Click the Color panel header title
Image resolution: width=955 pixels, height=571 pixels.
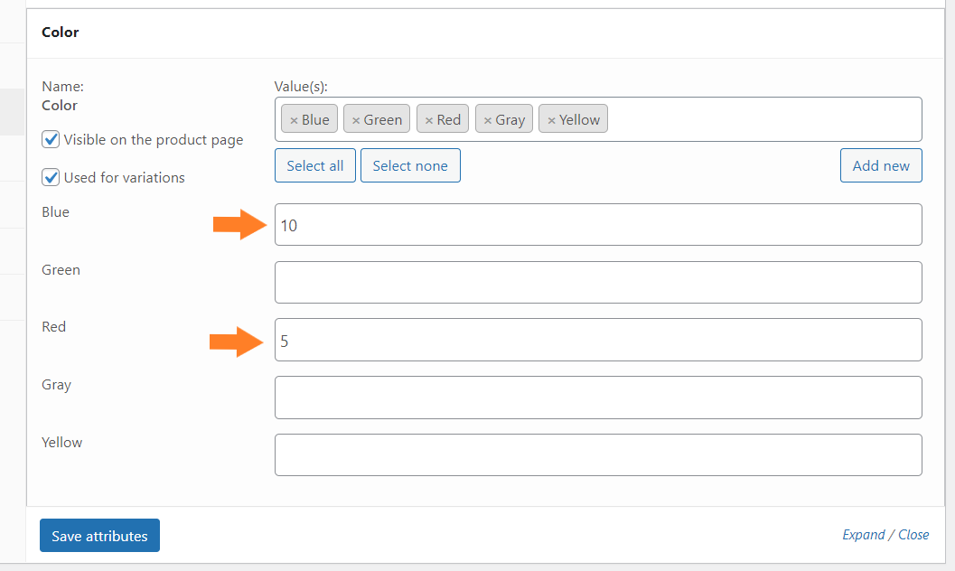[61, 33]
